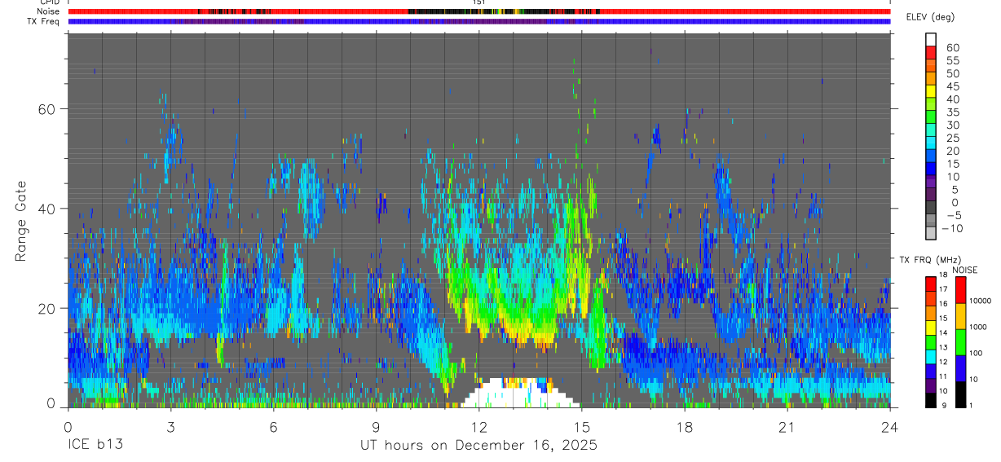Click the '0' hour label on the time axis

point(68,427)
